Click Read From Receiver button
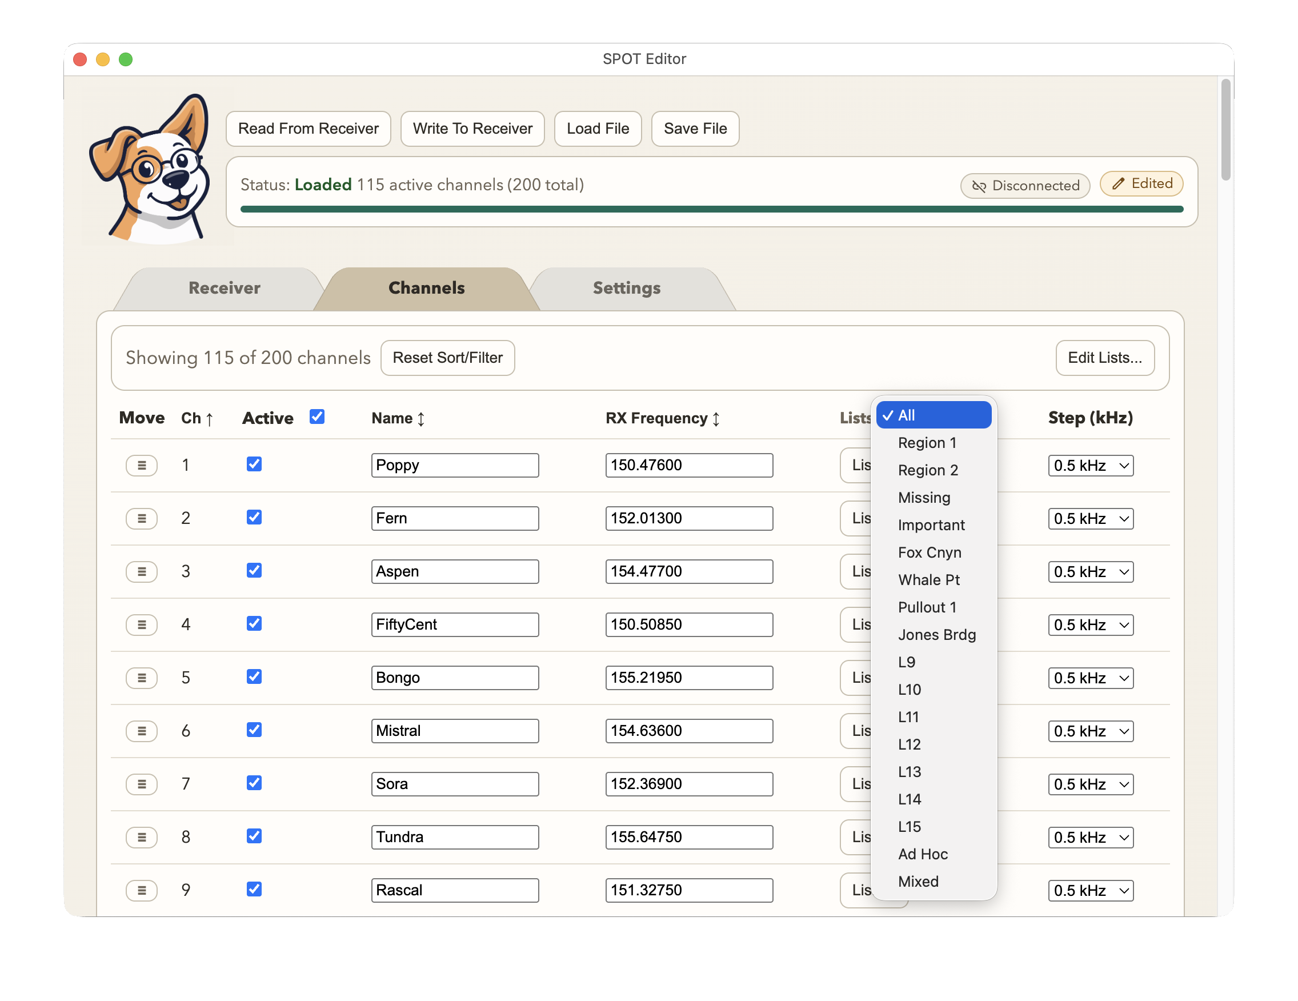This screenshot has height=1001, width=1298. [x=308, y=129]
